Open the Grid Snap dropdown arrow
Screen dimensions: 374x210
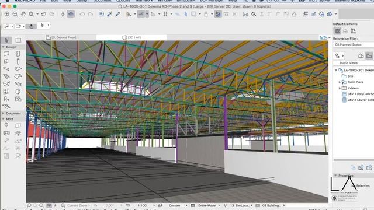(171, 14)
